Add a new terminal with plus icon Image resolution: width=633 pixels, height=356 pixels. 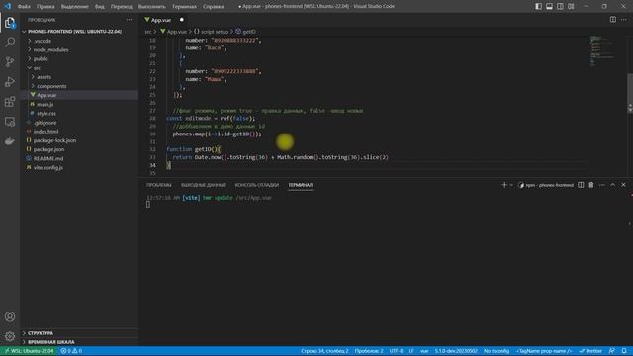coord(503,185)
